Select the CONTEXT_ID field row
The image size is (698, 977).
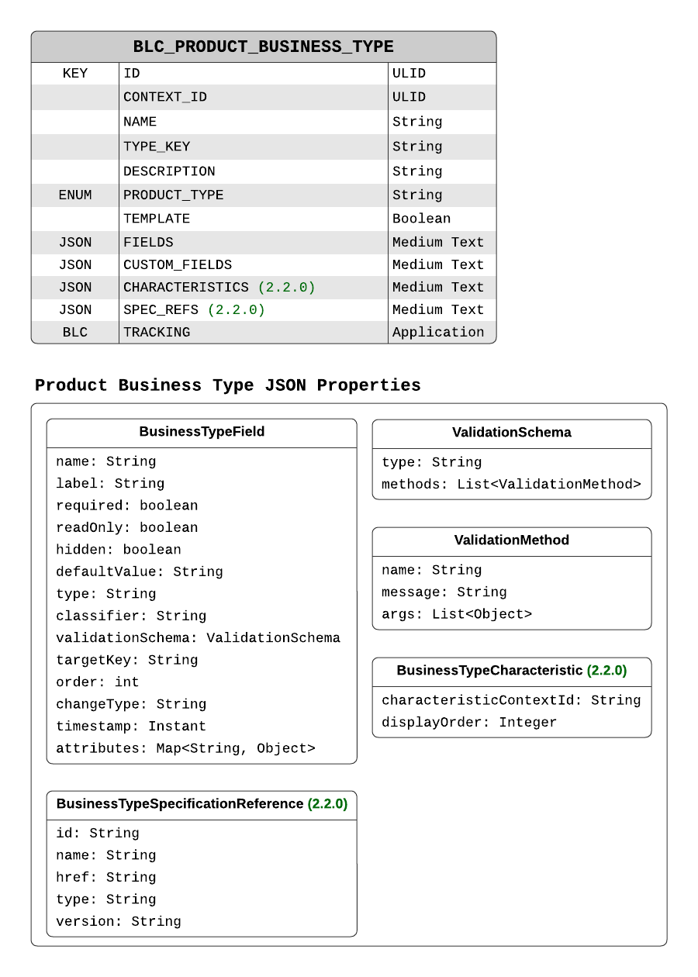pyautogui.click(x=233, y=97)
